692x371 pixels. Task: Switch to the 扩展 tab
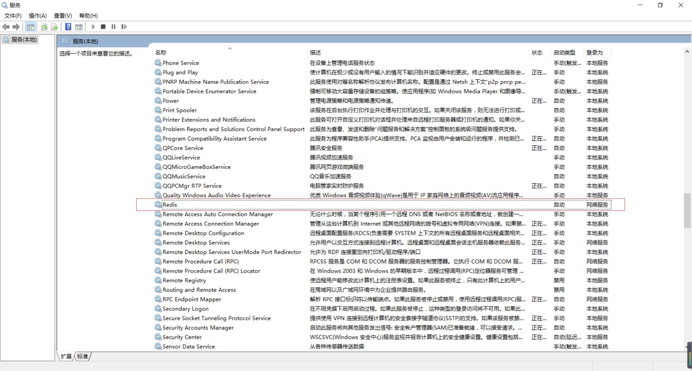pos(66,356)
